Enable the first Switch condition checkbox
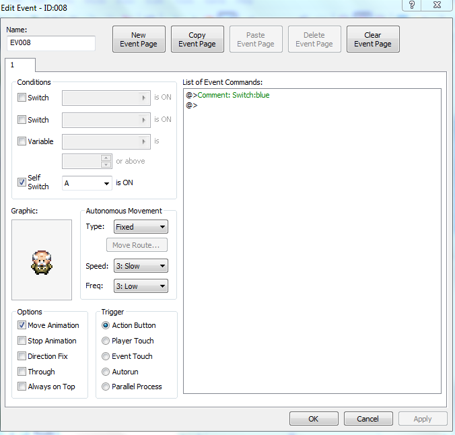 (22, 98)
